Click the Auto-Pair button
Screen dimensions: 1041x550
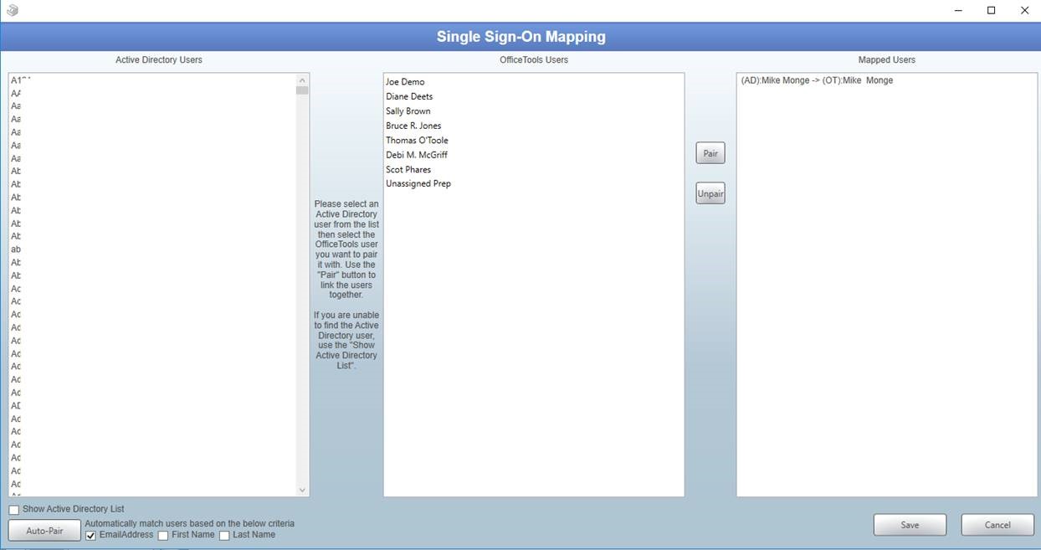[45, 531]
